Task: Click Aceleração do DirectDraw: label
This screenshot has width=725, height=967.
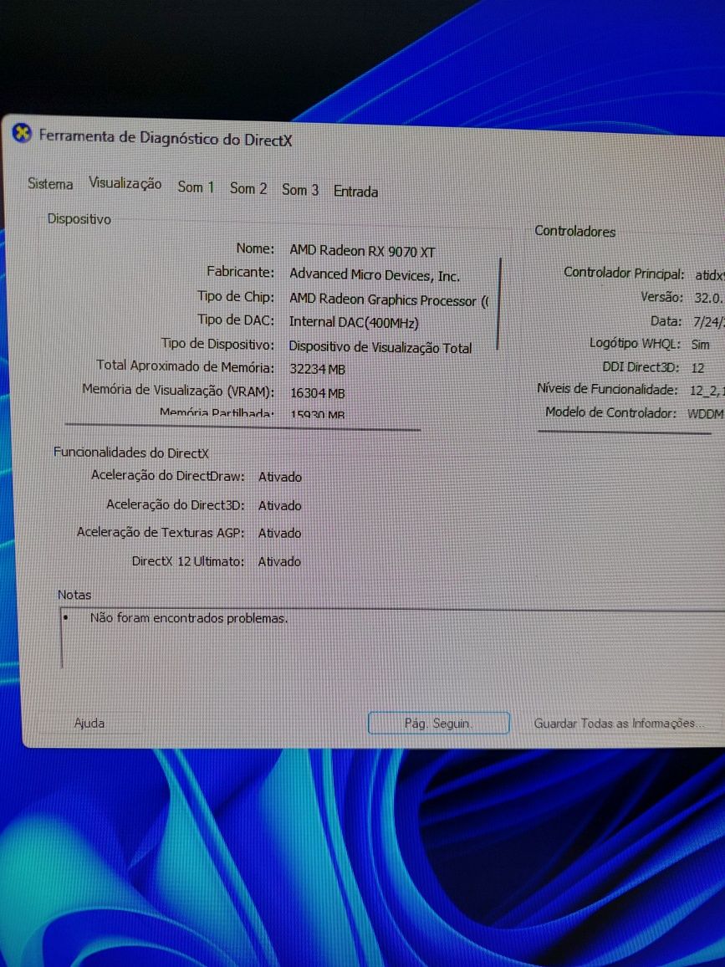Action: [x=168, y=476]
